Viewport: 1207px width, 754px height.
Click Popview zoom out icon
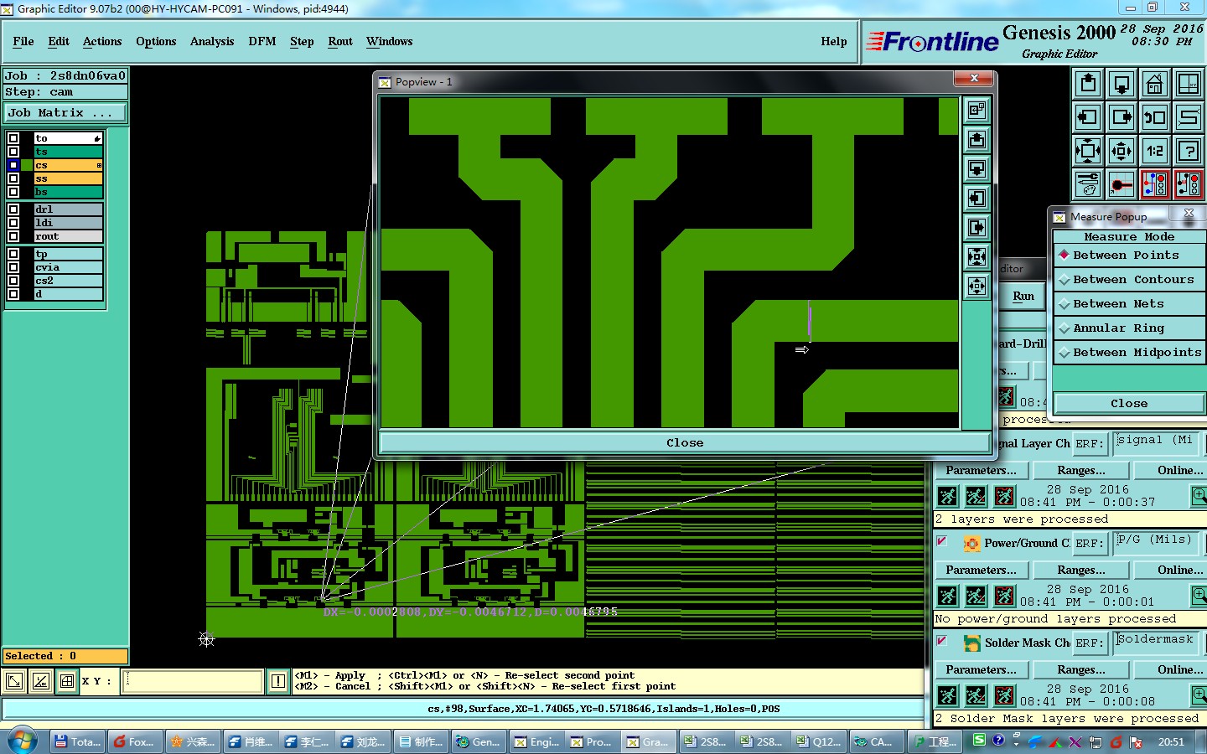coord(976,256)
